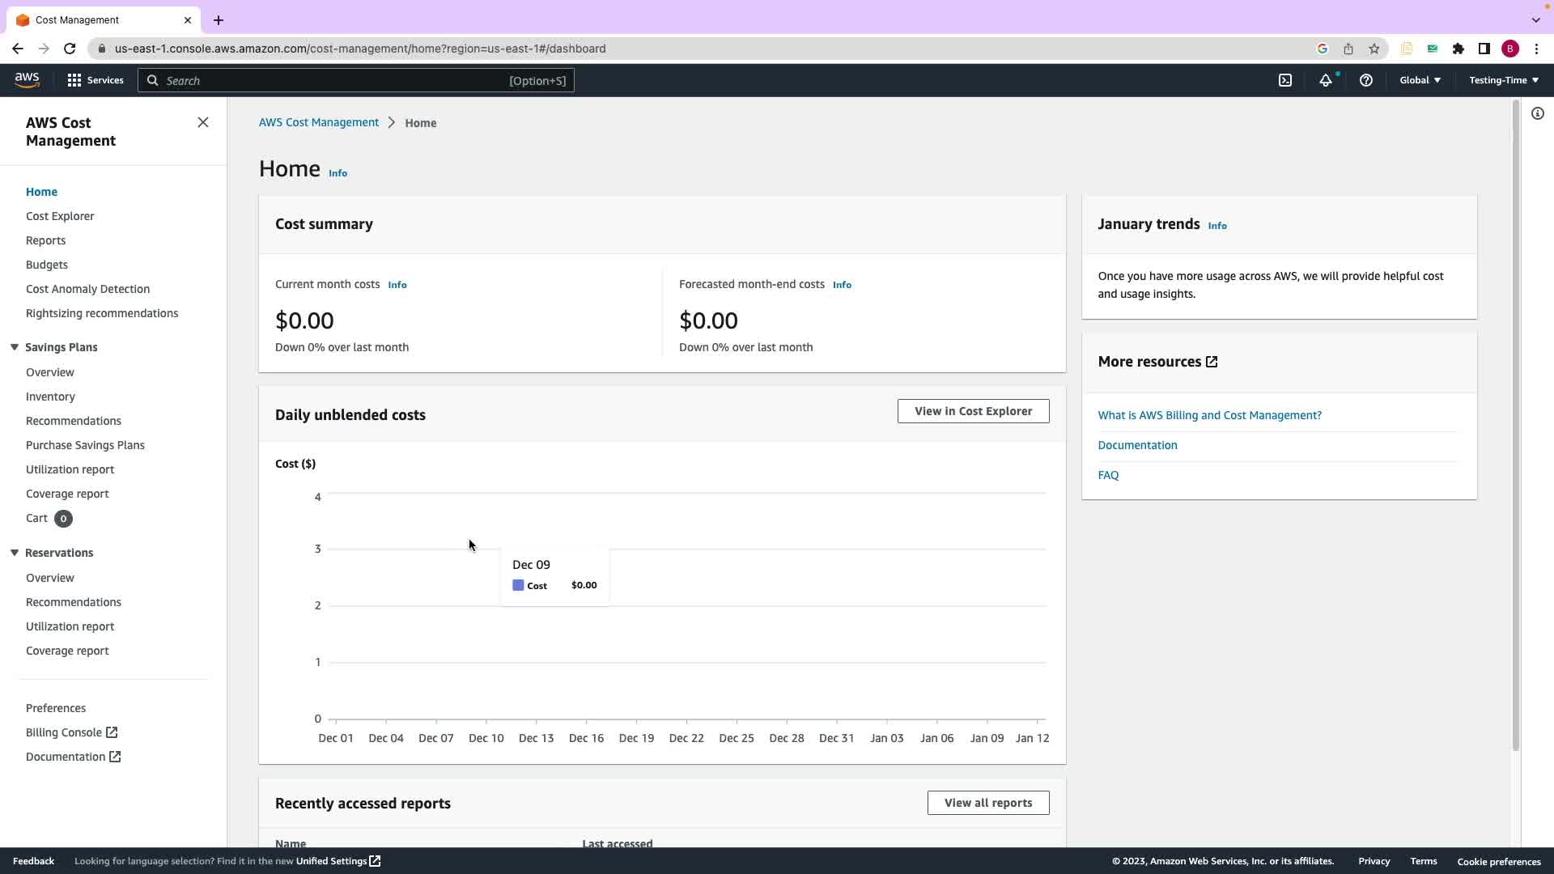1554x874 pixels.
Task: Open the Services grid menu
Action: [x=74, y=80]
